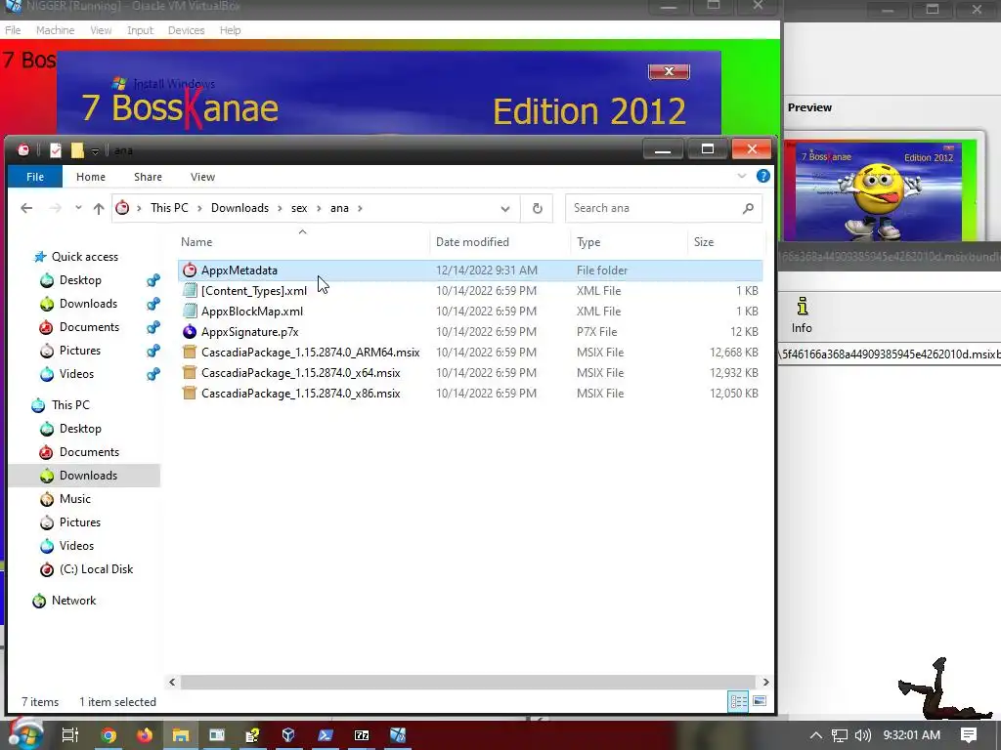Sort by the Date modified column
Viewport: 1001px width, 750px height.
pyautogui.click(x=472, y=242)
